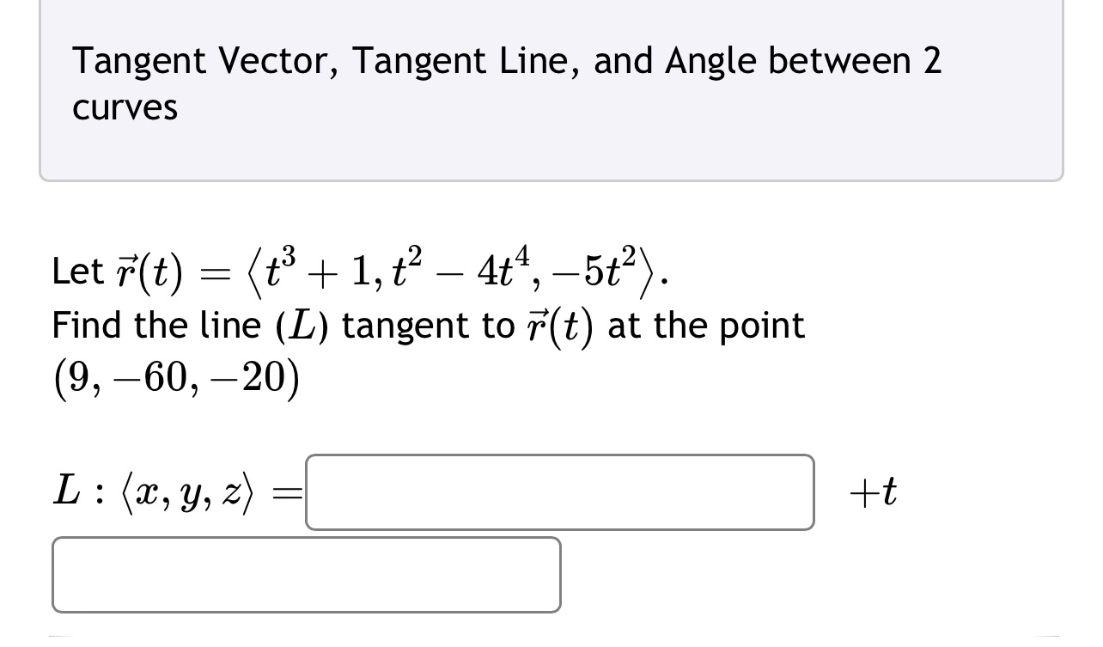Select the question title card header
This screenshot has height=647, width=1103.
tap(550, 90)
